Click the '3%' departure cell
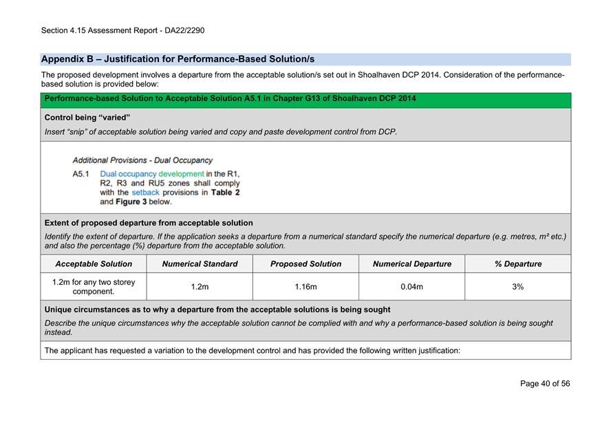Viewport: 611px width, 432px height. (x=518, y=287)
